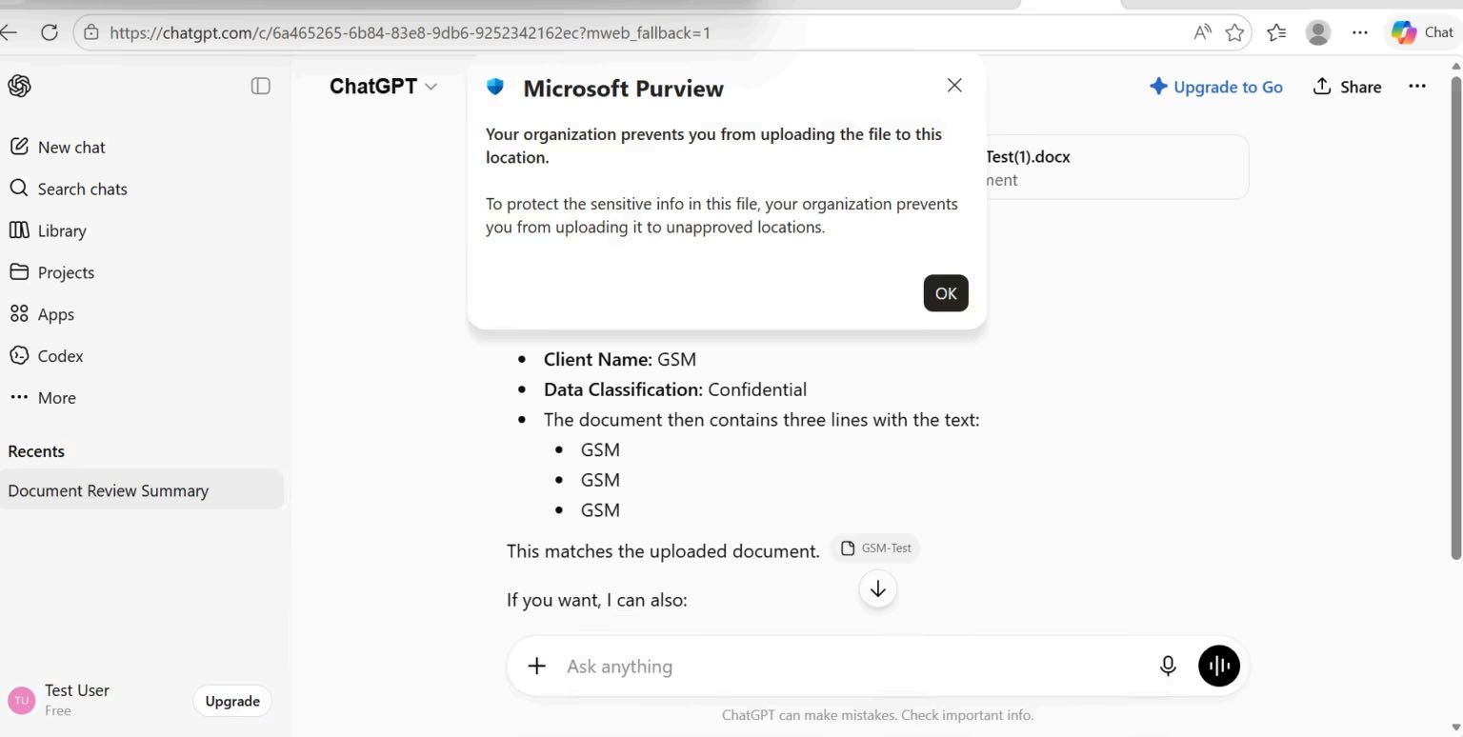1463x737 pixels.
Task: Click Upgrade to Go link
Action: [1216, 87]
